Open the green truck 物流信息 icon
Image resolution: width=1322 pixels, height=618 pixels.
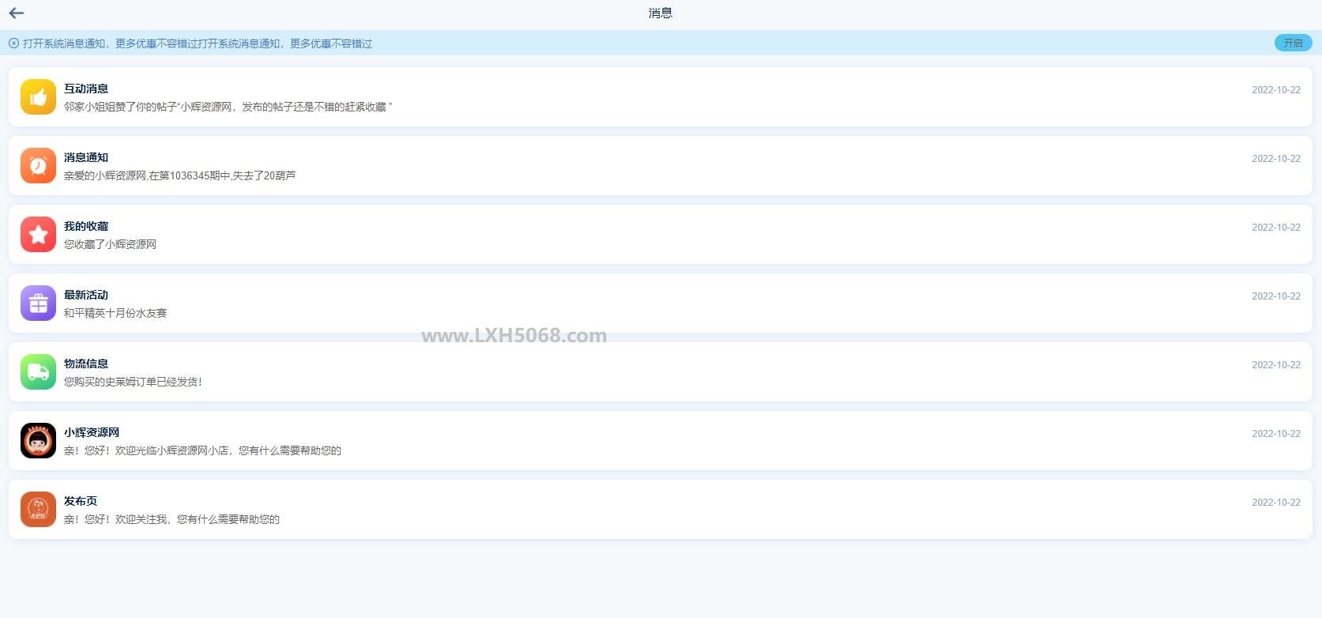tap(38, 371)
